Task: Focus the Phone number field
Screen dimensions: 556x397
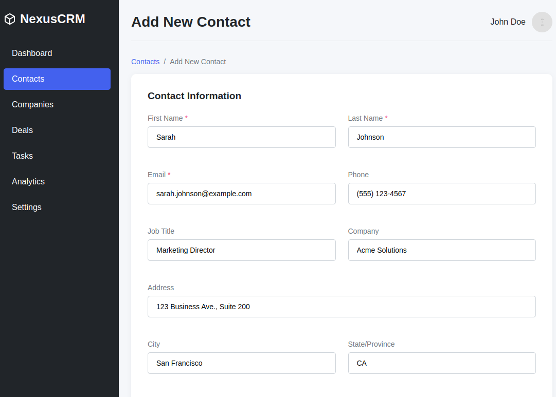Action: pyautogui.click(x=441, y=194)
